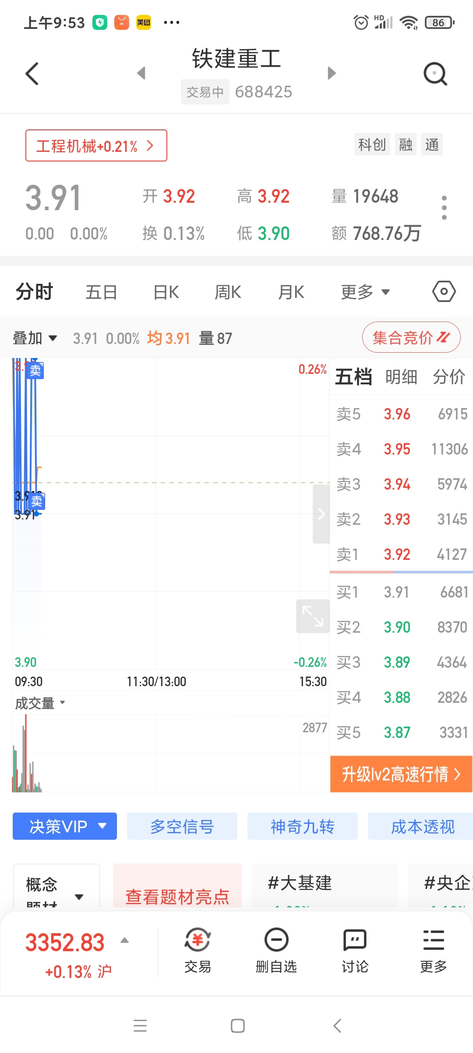Tap the 买5 3.87 order row
The height and width of the screenshot is (1053, 473).
[x=401, y=732]
